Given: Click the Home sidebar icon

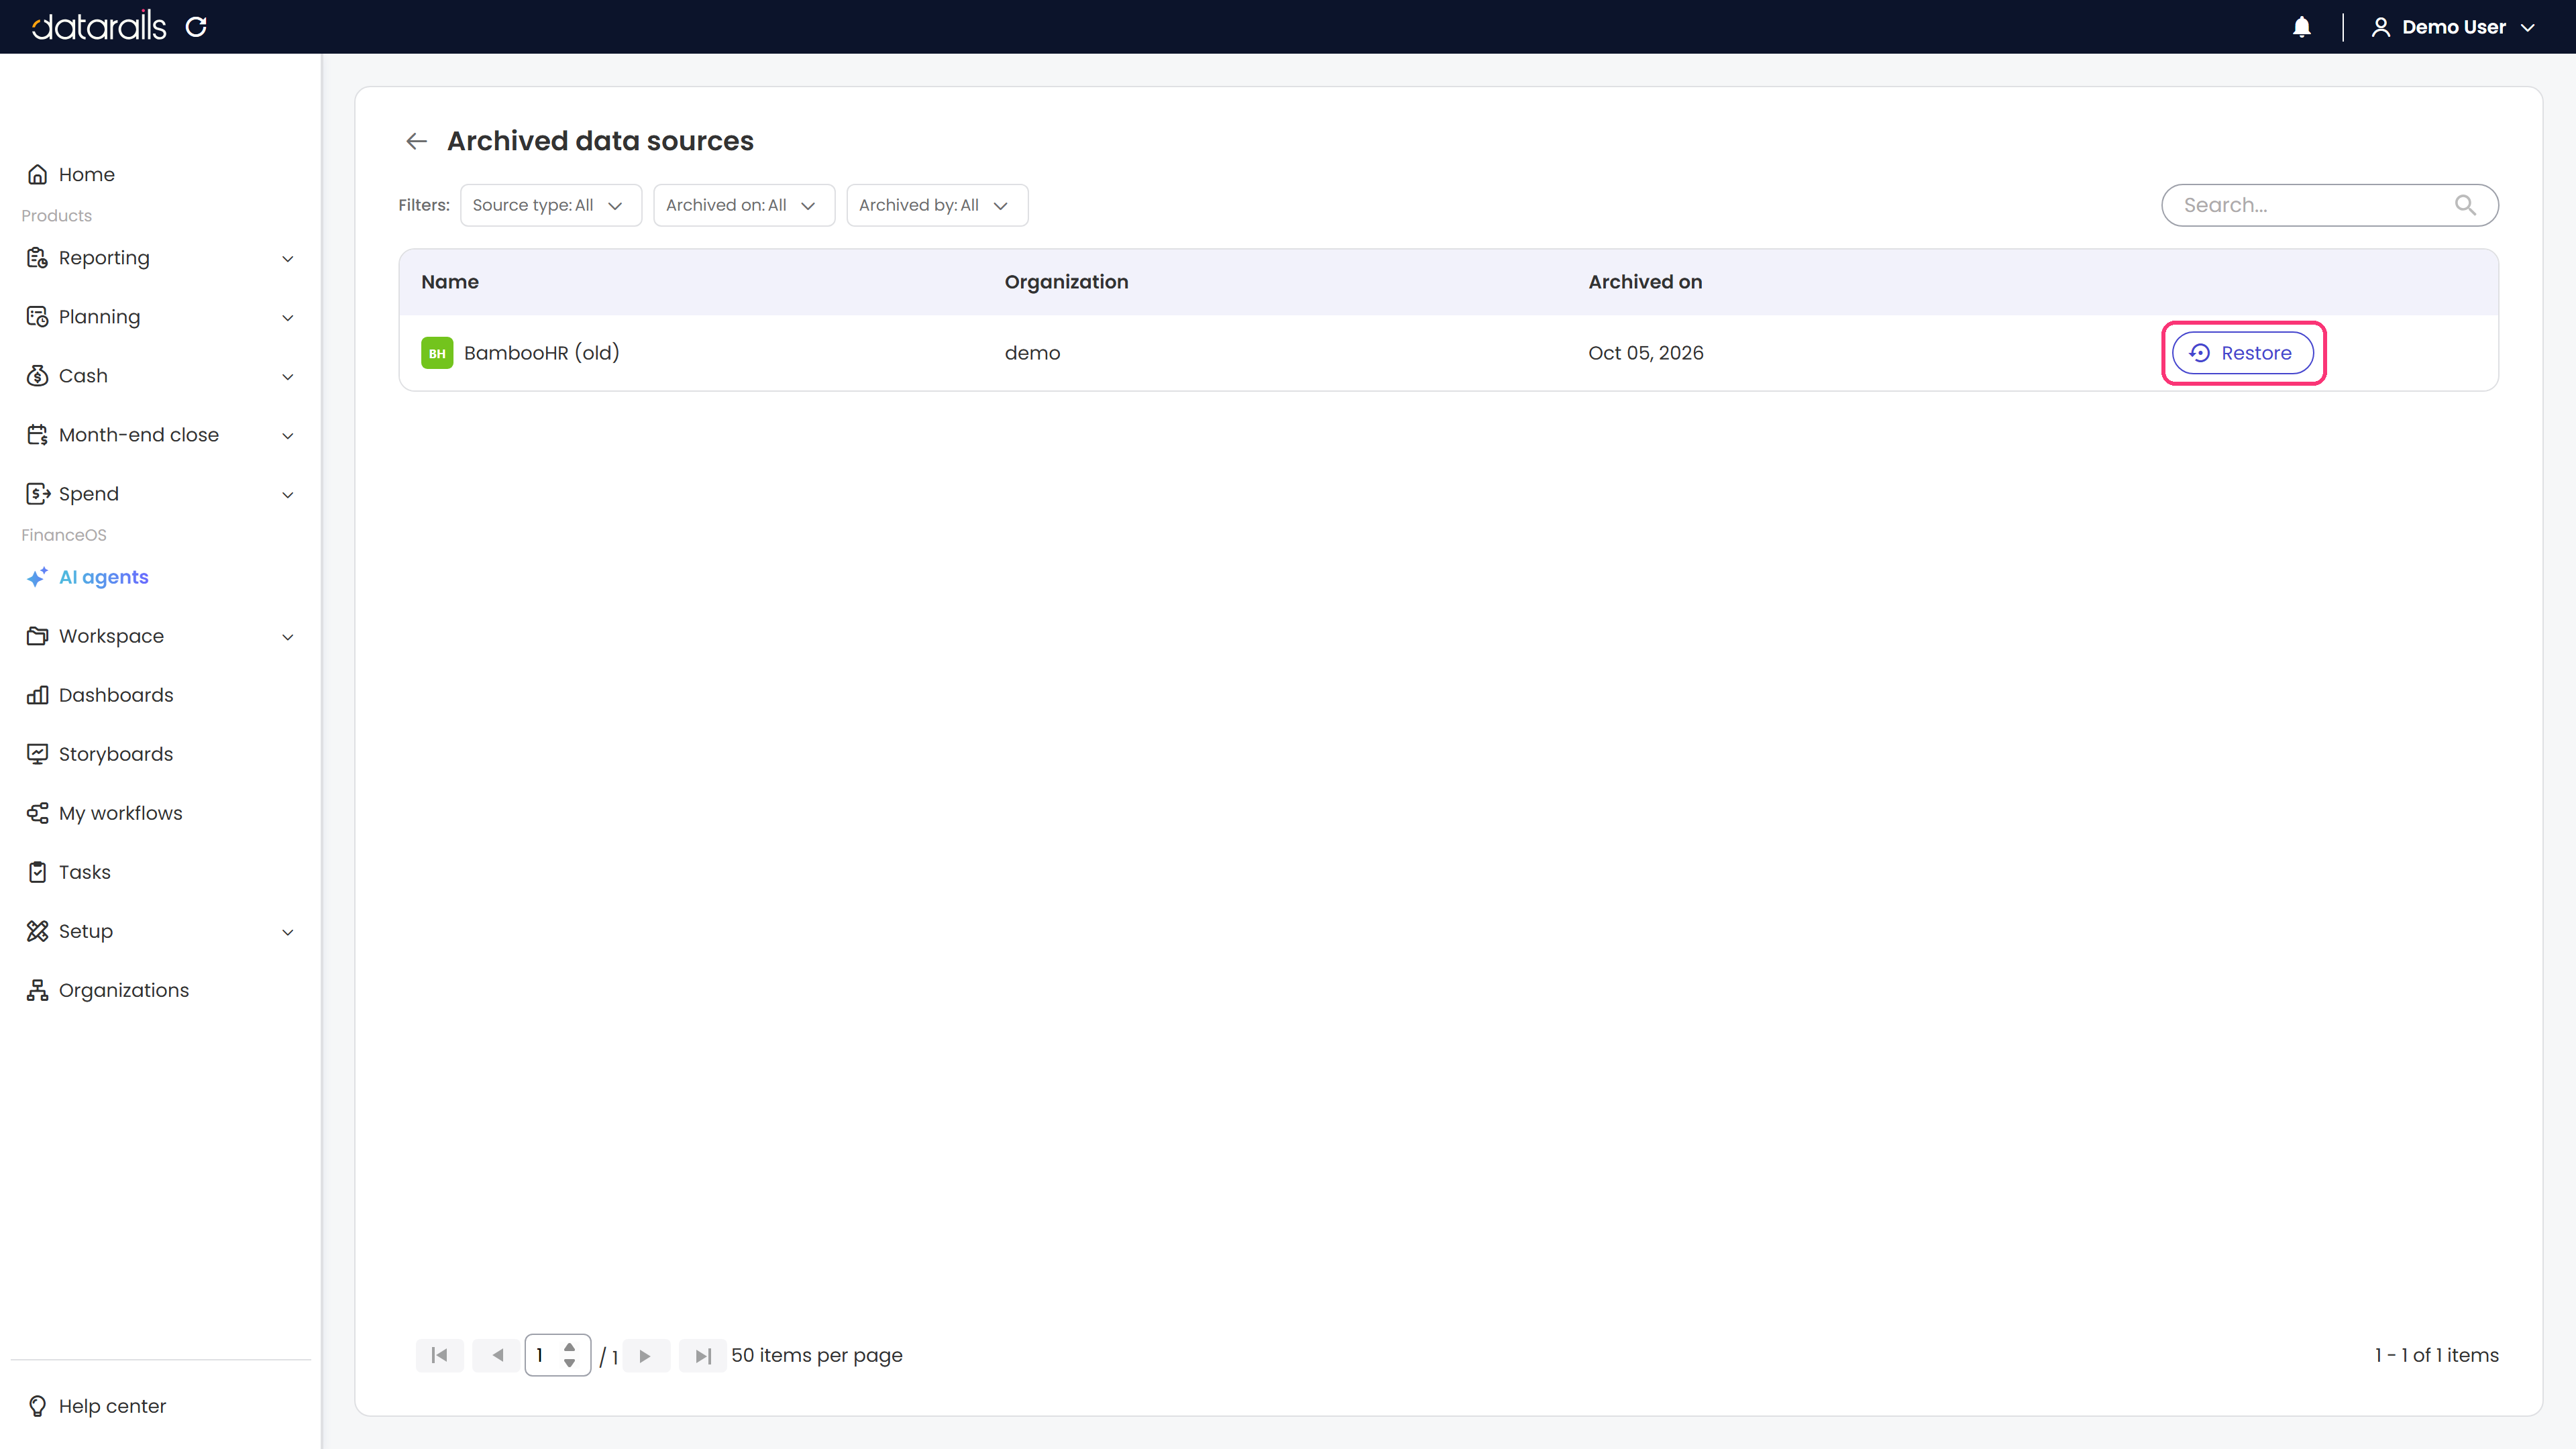Looking at the screenshot, I should pos(37,174).
